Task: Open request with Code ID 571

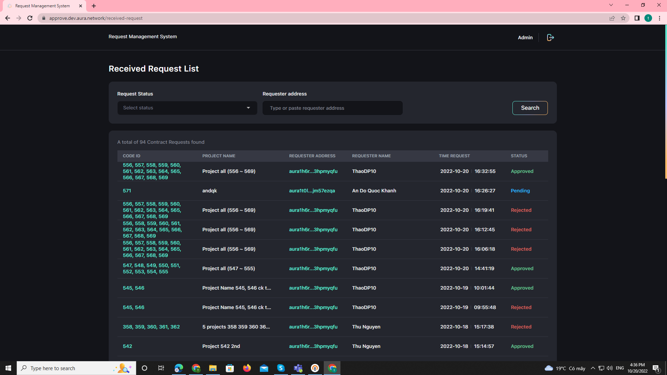Action: point(127,191)
